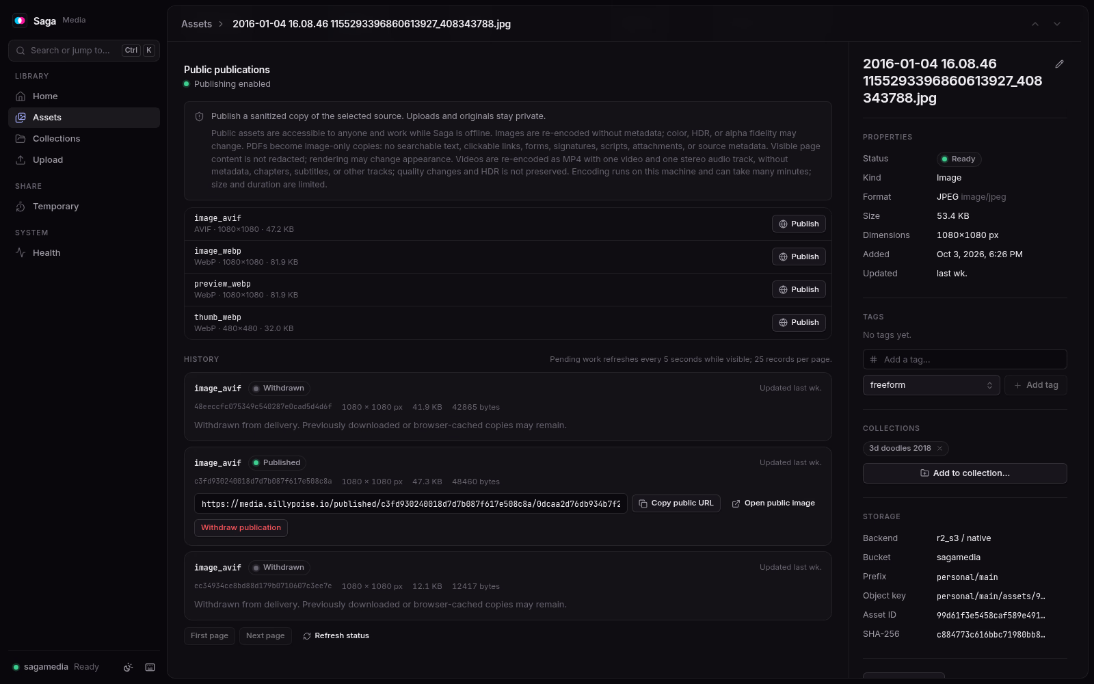Click the Asset ID value
The height and width of the screenshot is (684, 1094).
tap(991, 615)
